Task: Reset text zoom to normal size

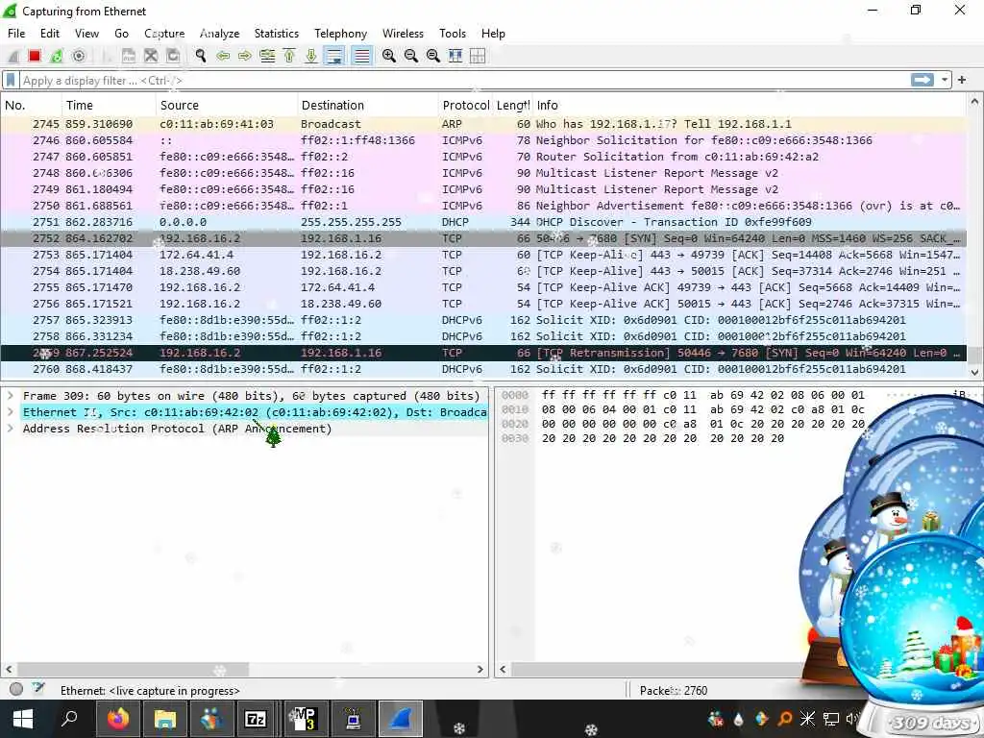Action: pyautogui.click(x=433, y=56)
